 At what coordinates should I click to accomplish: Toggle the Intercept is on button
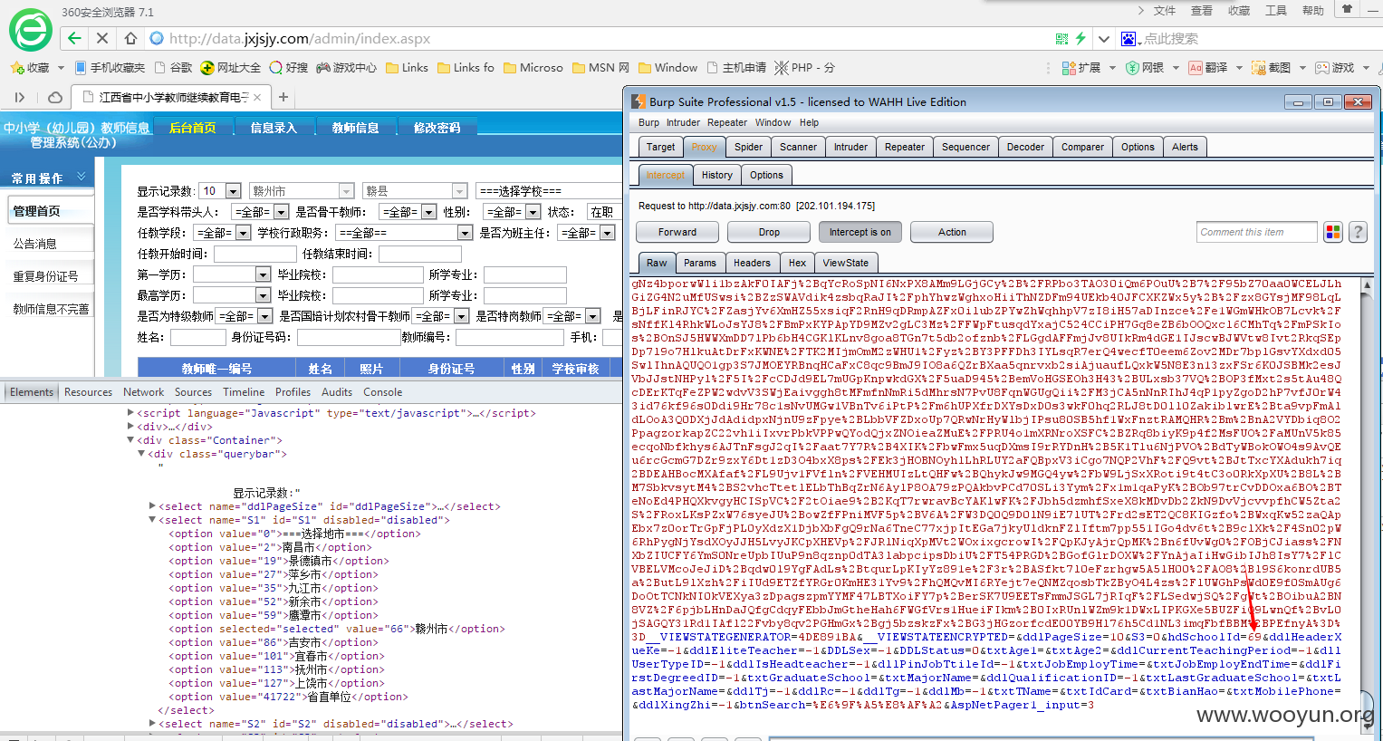point(860,232)
